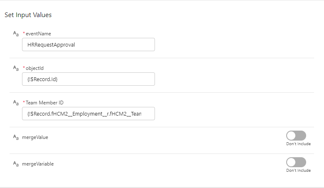
Task: Click the text-type icon beside objectId
Action: (x=16, y=68)
